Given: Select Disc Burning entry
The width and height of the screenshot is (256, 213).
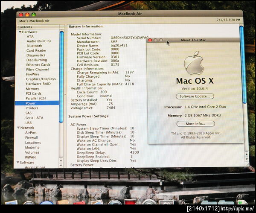Looking at the screenshot, I should pos(37,60).
